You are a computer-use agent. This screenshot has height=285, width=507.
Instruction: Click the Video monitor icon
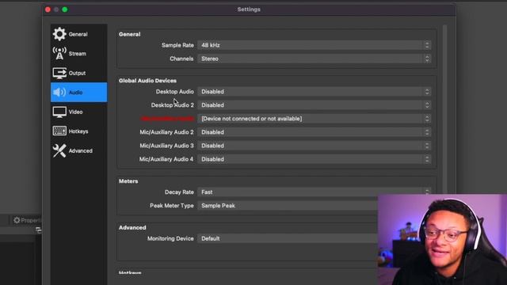tap(59, 112)
